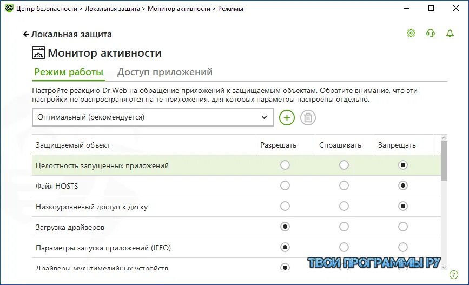Image resolution: width=469 pixels, height=285 pixels.
Task: Go back with the Локальная защита arrow
Action: tap(26, 34)
